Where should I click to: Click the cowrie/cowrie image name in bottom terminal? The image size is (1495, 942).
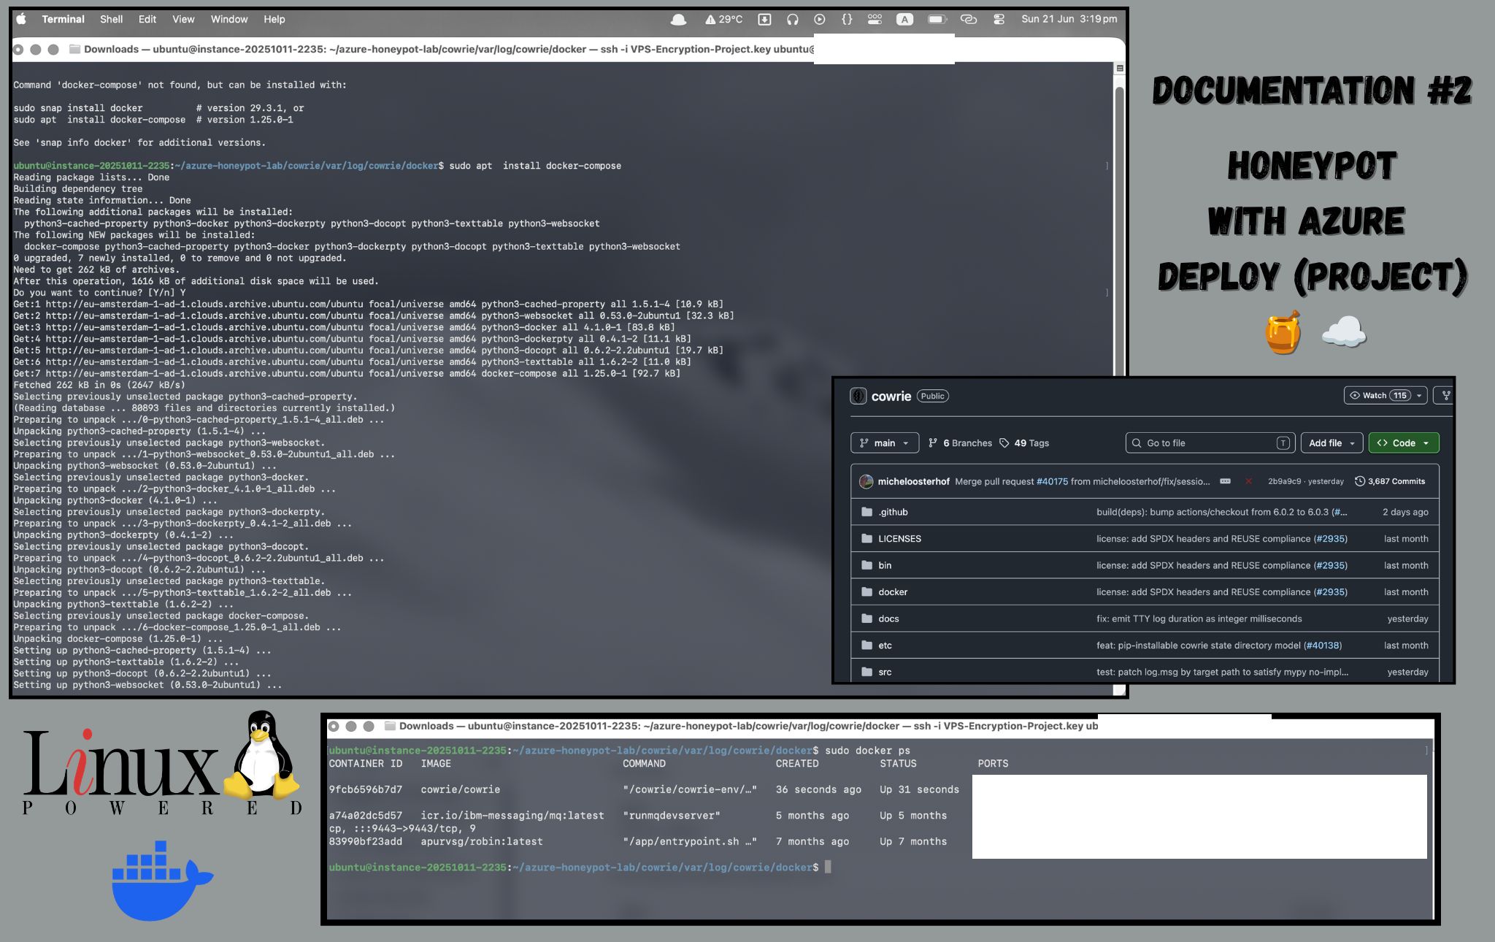460,789
